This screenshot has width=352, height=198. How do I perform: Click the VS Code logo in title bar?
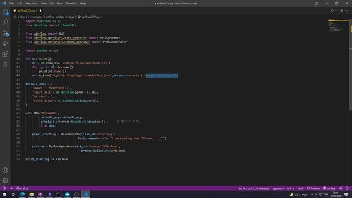4,3
